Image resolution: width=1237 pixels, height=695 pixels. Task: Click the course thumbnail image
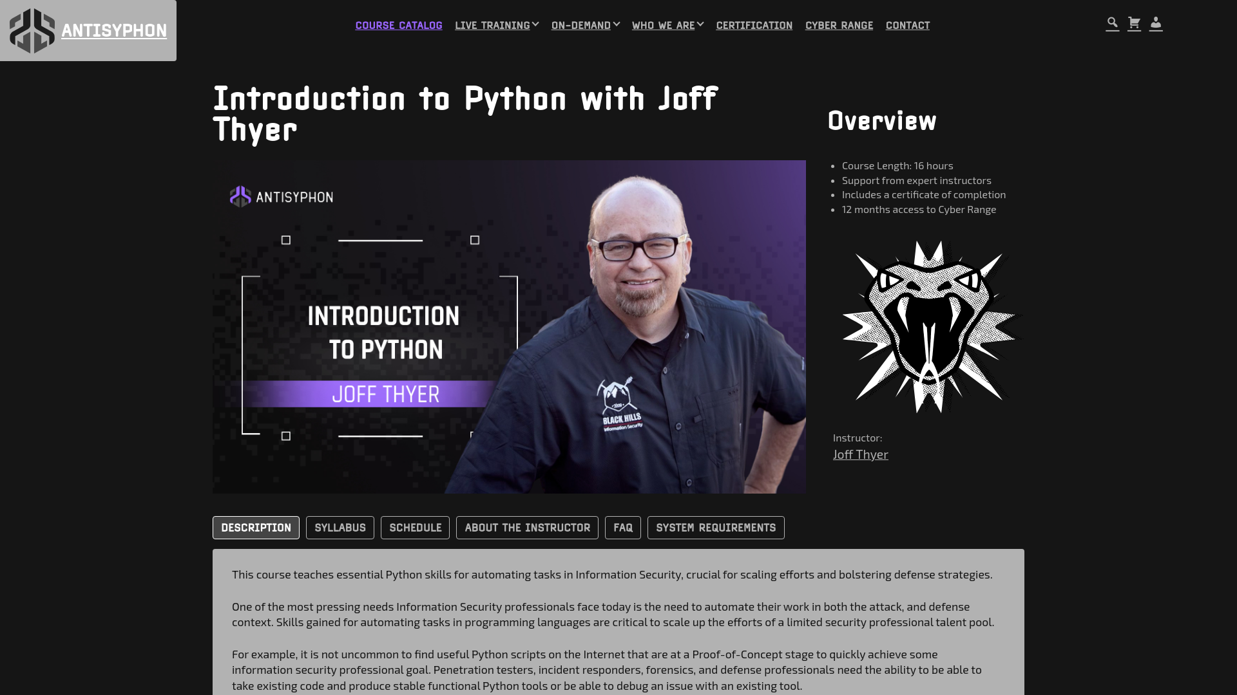point(509,326)
